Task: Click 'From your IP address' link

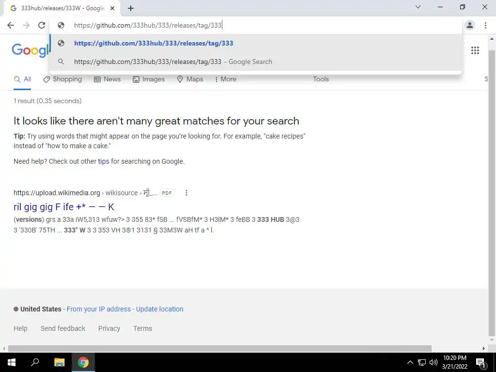Action: tap(99, 309)
